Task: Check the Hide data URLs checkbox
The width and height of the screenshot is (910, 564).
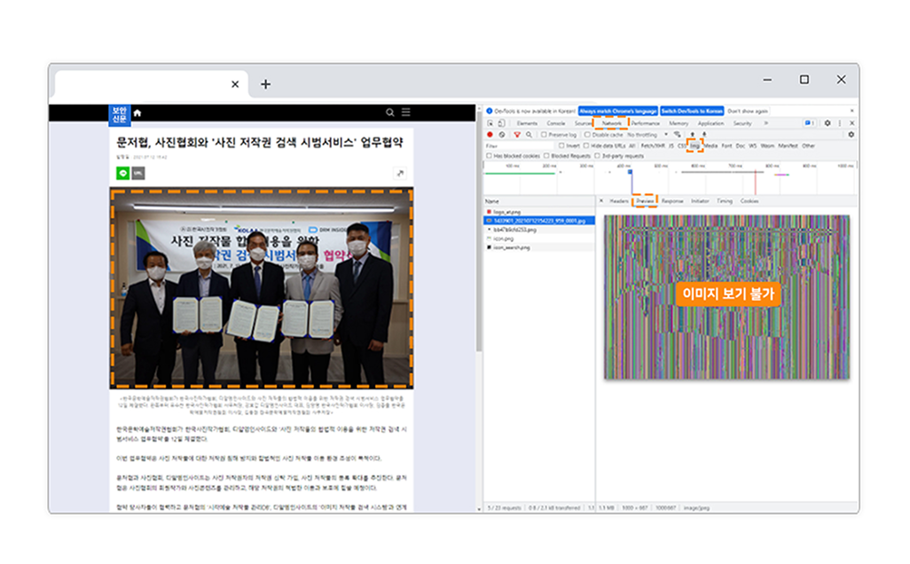Action: point(586,145)
